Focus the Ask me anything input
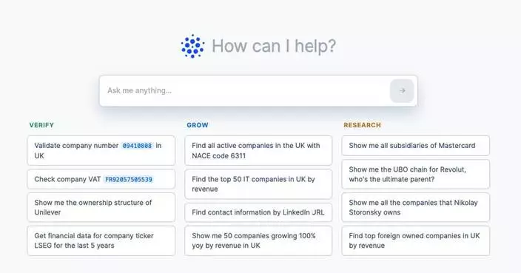 tap(245, 91)
